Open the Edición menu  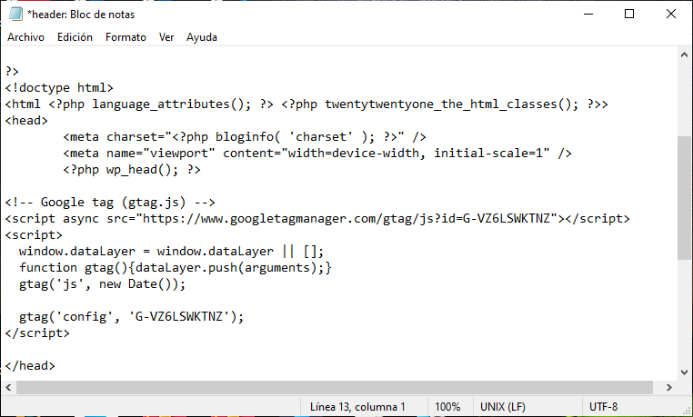pos(75,37)
